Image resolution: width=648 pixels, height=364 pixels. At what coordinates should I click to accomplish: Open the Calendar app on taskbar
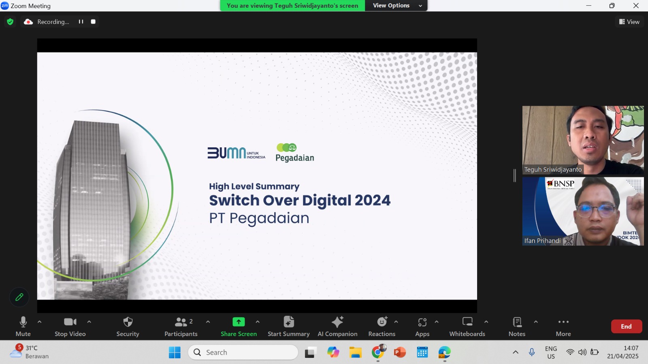tap(422, 352)
